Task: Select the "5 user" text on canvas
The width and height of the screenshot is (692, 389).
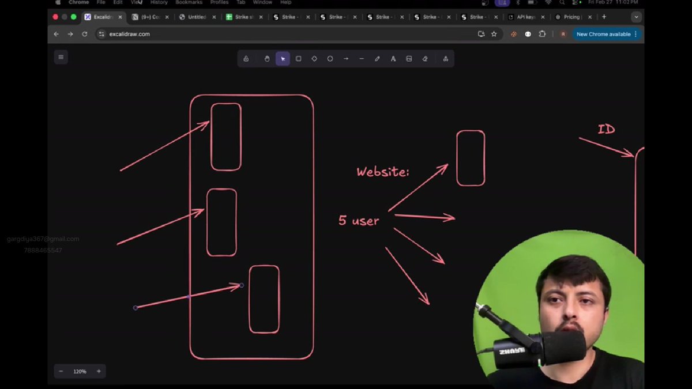Action: pyautogui.click(x=359, y=220)
